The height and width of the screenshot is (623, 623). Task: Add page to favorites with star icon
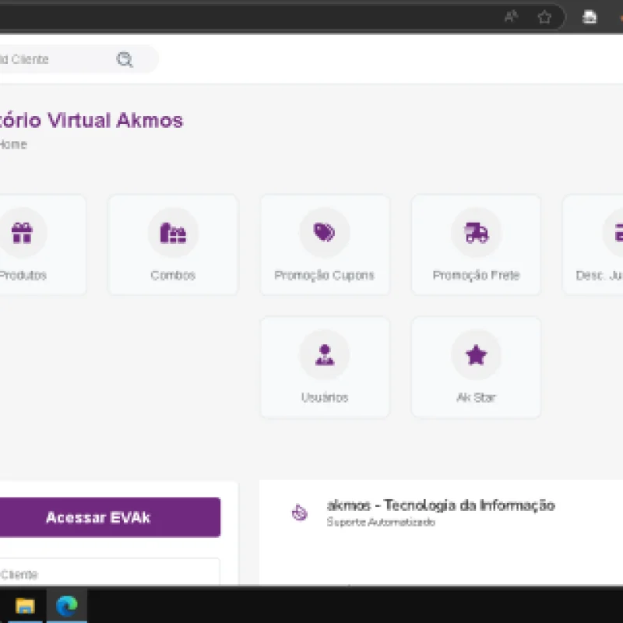click(x=544, y=17)
